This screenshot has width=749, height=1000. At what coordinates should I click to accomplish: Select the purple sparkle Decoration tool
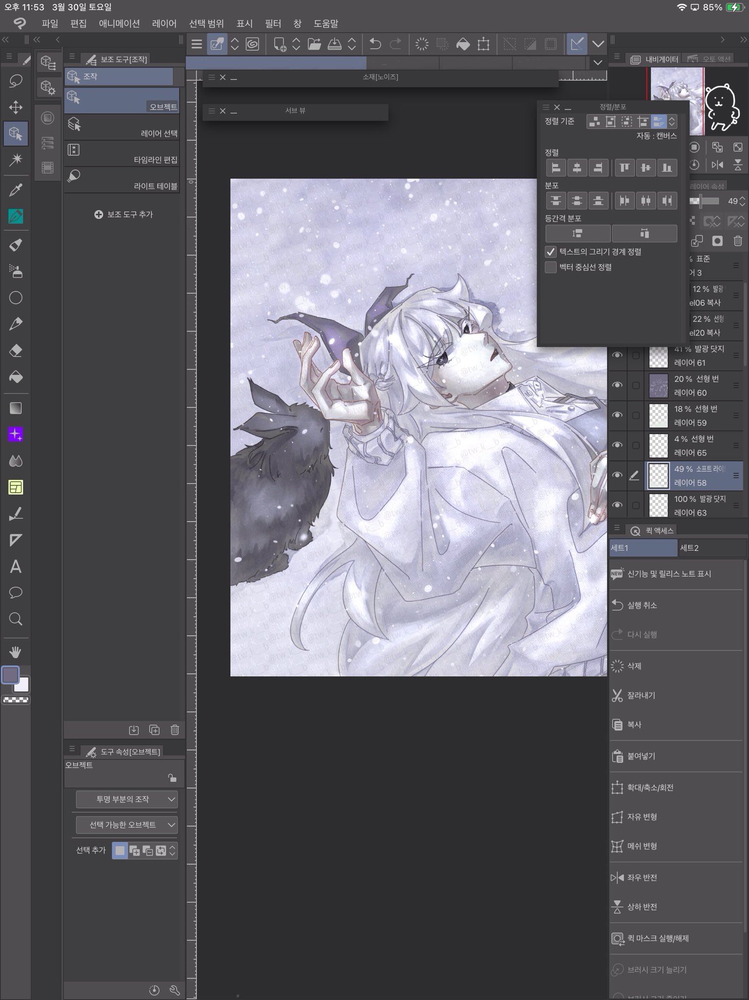[x=16, y=434]
